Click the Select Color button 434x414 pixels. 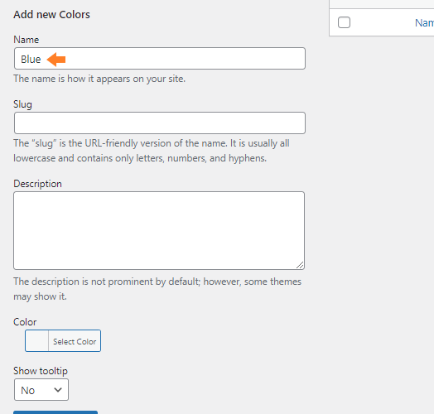click(x=75, y=341)
